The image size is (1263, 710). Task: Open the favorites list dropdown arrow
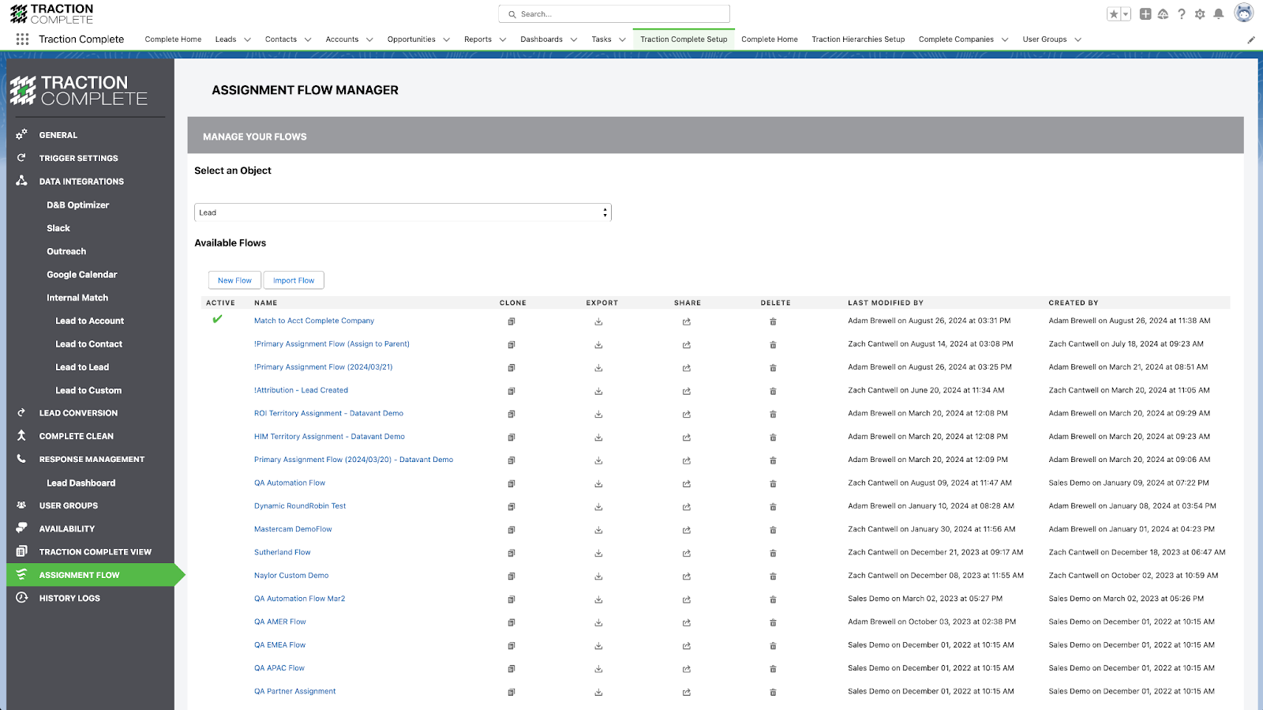pyautogui.click(x=1126, y=14)
